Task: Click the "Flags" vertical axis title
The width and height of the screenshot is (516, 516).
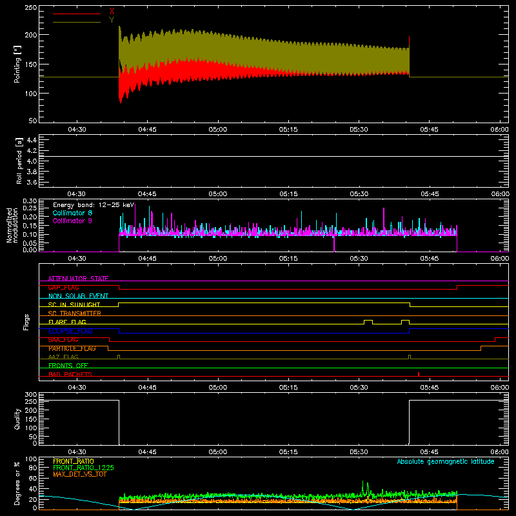Action: [x=26, y=322]
